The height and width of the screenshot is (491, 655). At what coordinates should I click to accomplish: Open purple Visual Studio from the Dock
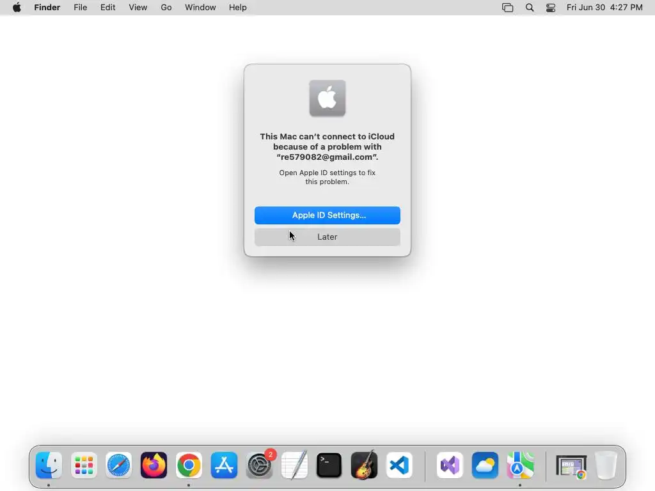pos(450,465)
